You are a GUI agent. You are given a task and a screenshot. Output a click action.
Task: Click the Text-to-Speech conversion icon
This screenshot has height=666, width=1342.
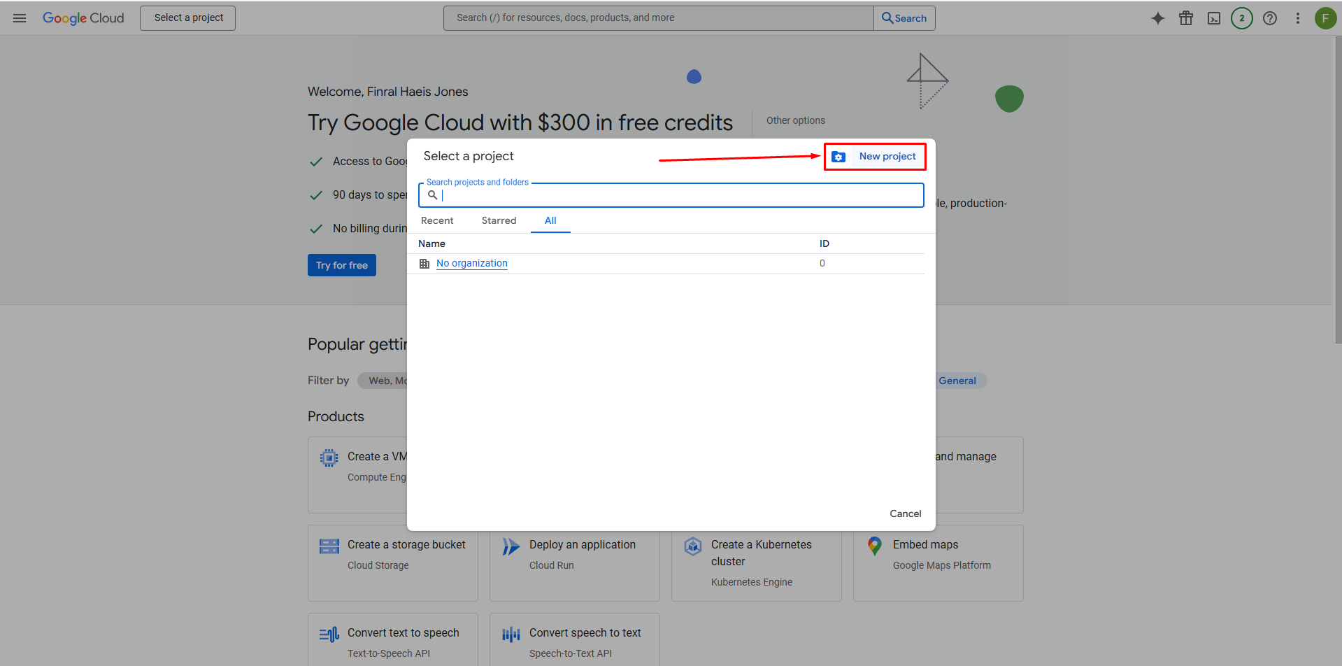pos(329,635)
